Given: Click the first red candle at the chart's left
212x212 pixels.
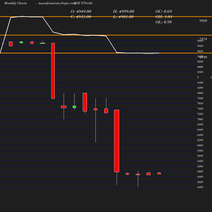Looking at the screenshot, I should pos(11,44).
